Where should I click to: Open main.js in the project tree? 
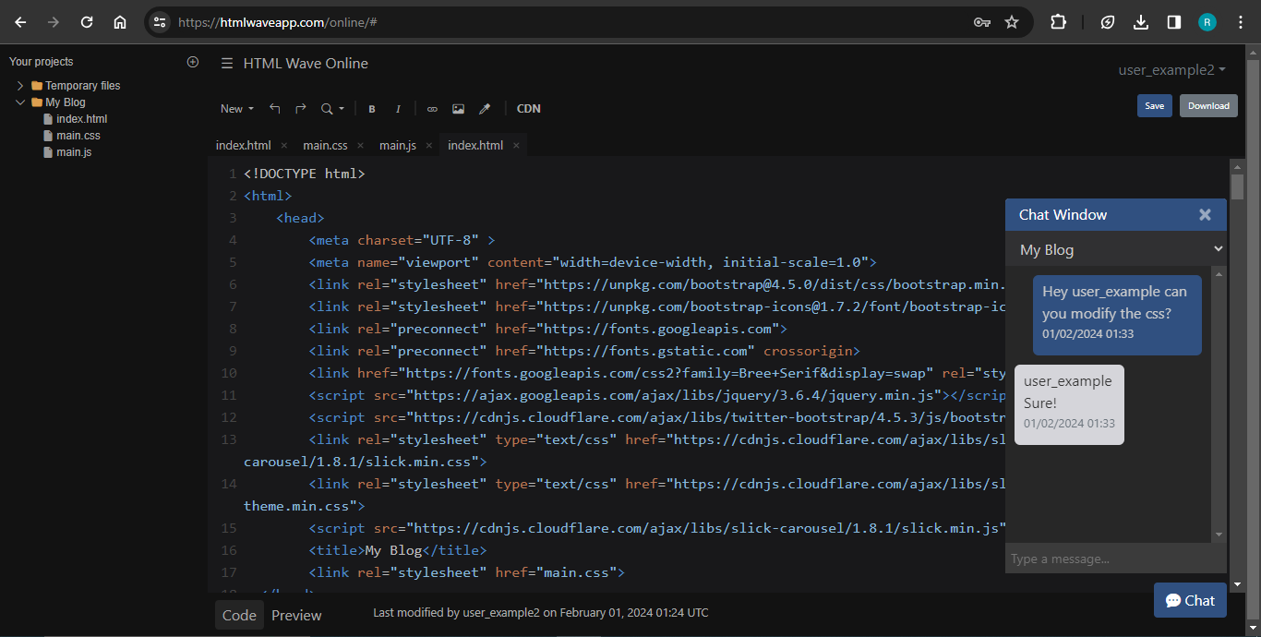click(x=73, y=152)
